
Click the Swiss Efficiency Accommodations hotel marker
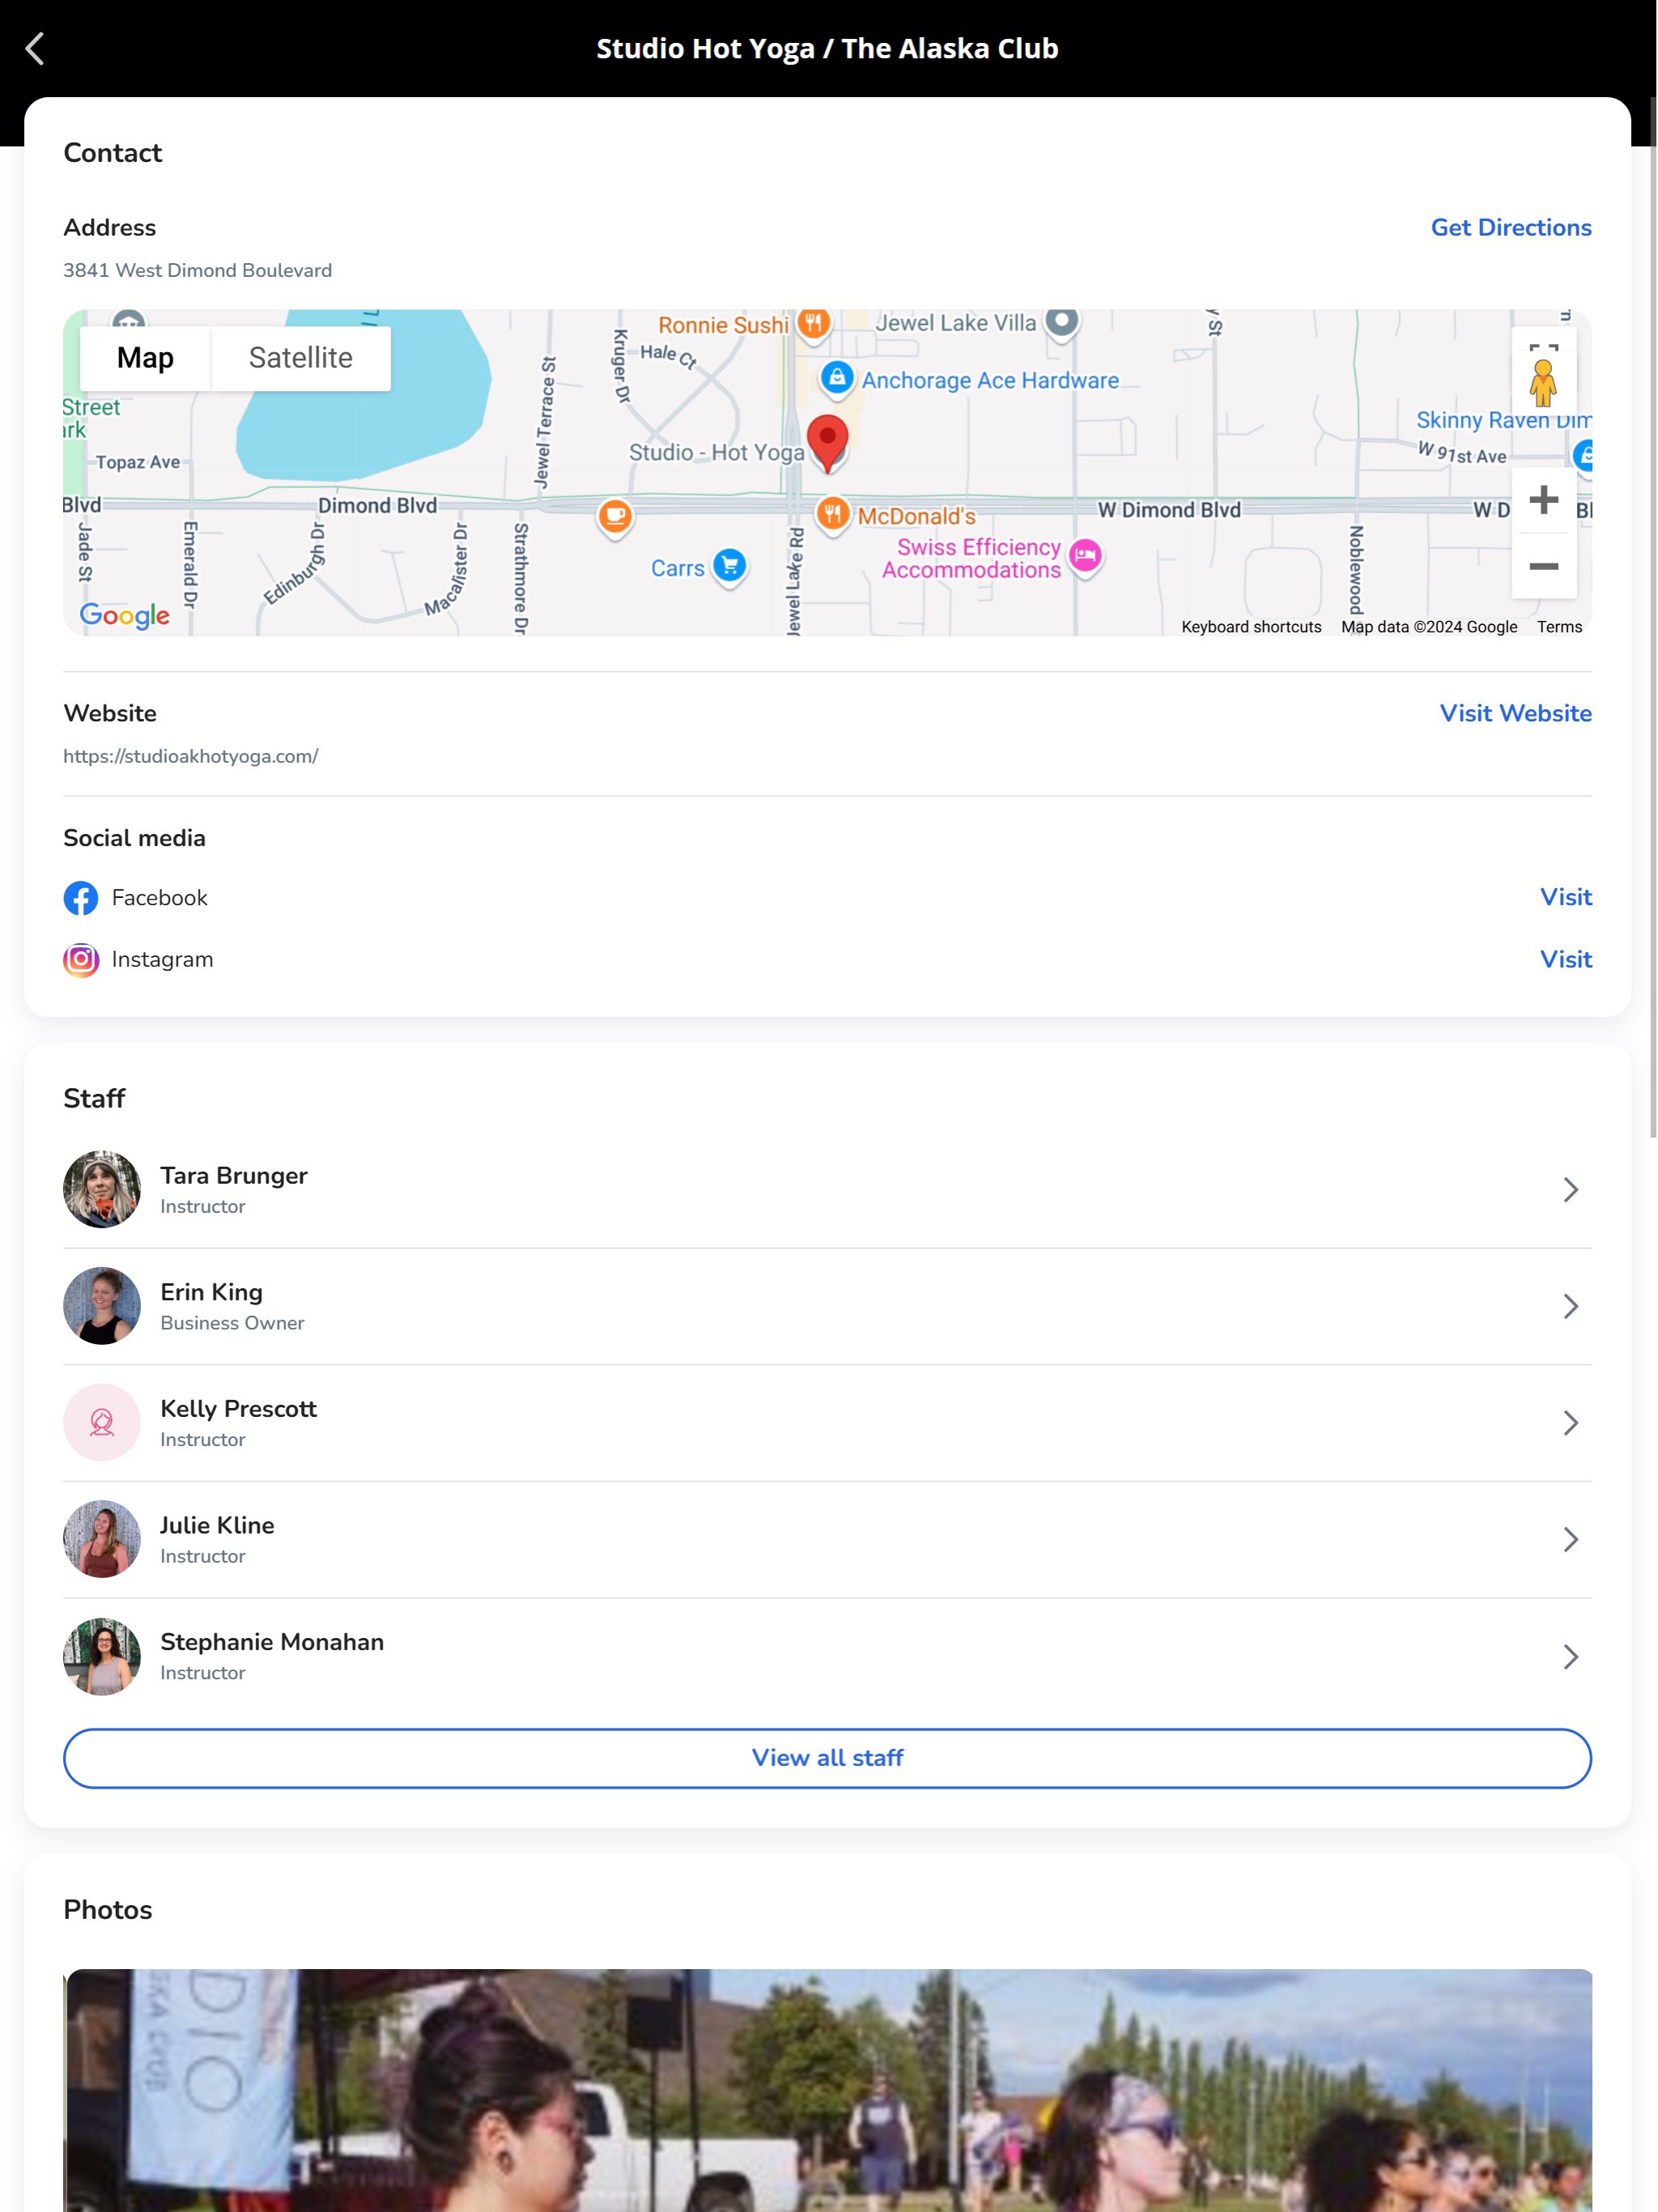[x=1085, y=555]
